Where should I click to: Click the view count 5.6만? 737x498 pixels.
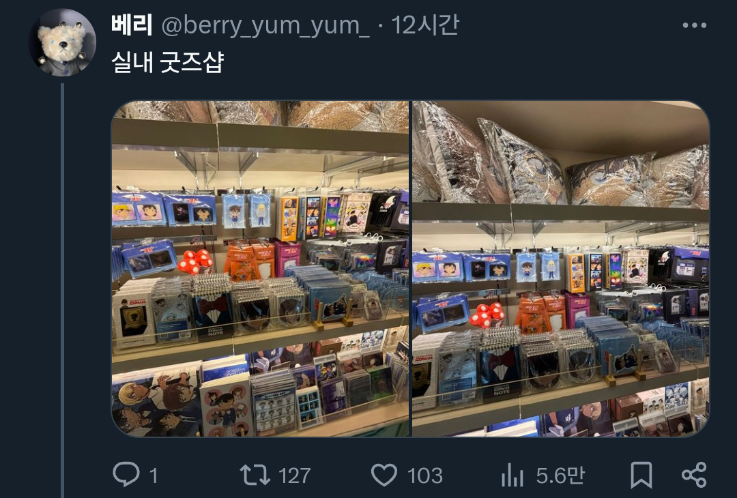560,475
